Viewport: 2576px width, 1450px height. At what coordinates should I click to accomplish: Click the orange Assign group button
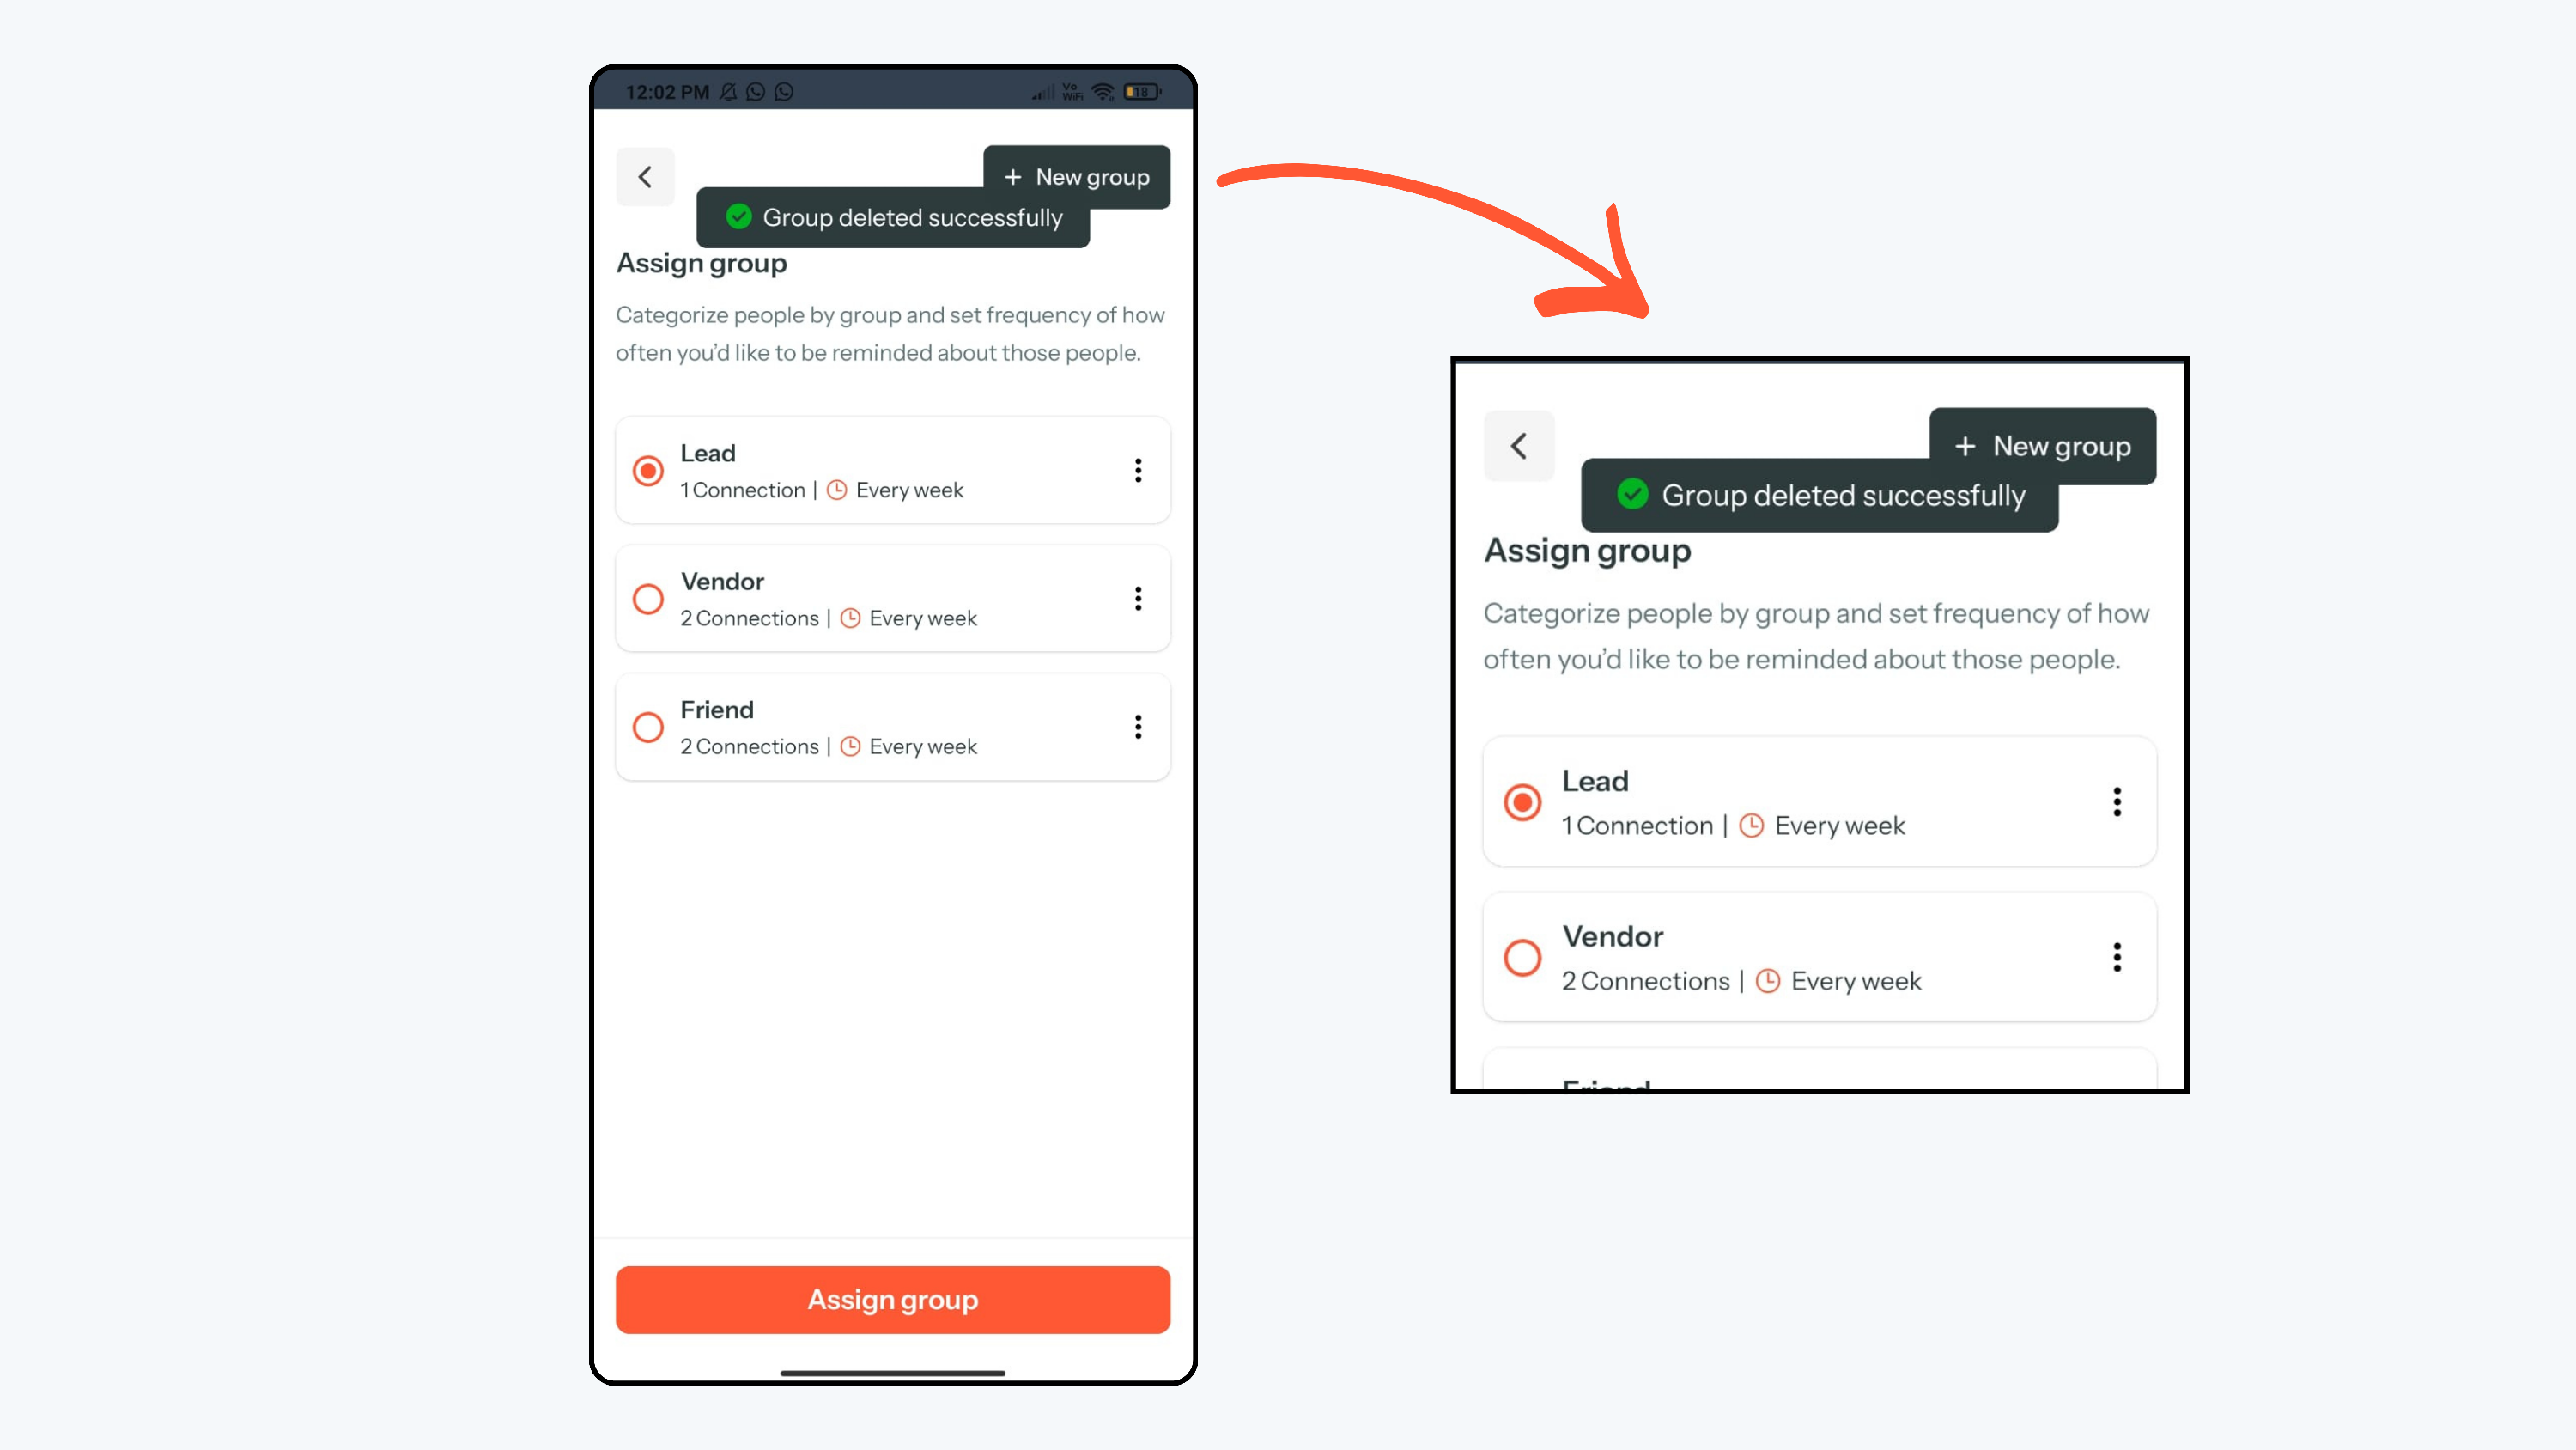[893, 1299]
